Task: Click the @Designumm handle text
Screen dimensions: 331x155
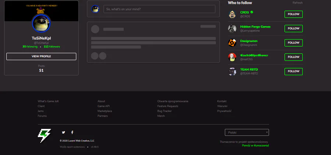Action: point(249,45)
